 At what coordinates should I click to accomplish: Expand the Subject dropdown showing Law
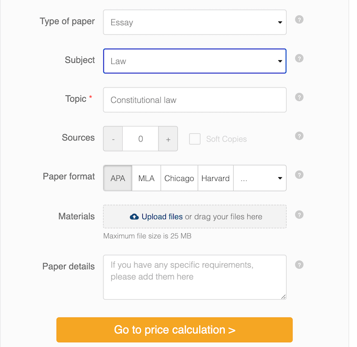tap(195, 61)
